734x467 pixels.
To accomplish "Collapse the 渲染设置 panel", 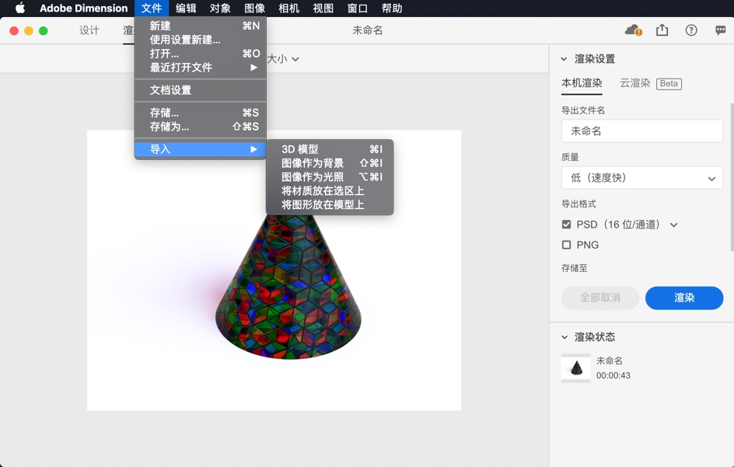I will point(562,58).
